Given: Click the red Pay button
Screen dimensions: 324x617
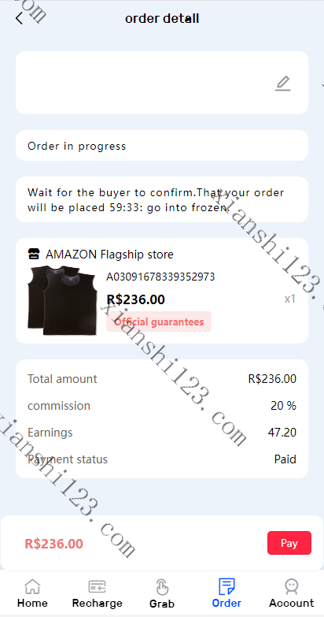Looking at the screenshot, I should tap(289, 543).
